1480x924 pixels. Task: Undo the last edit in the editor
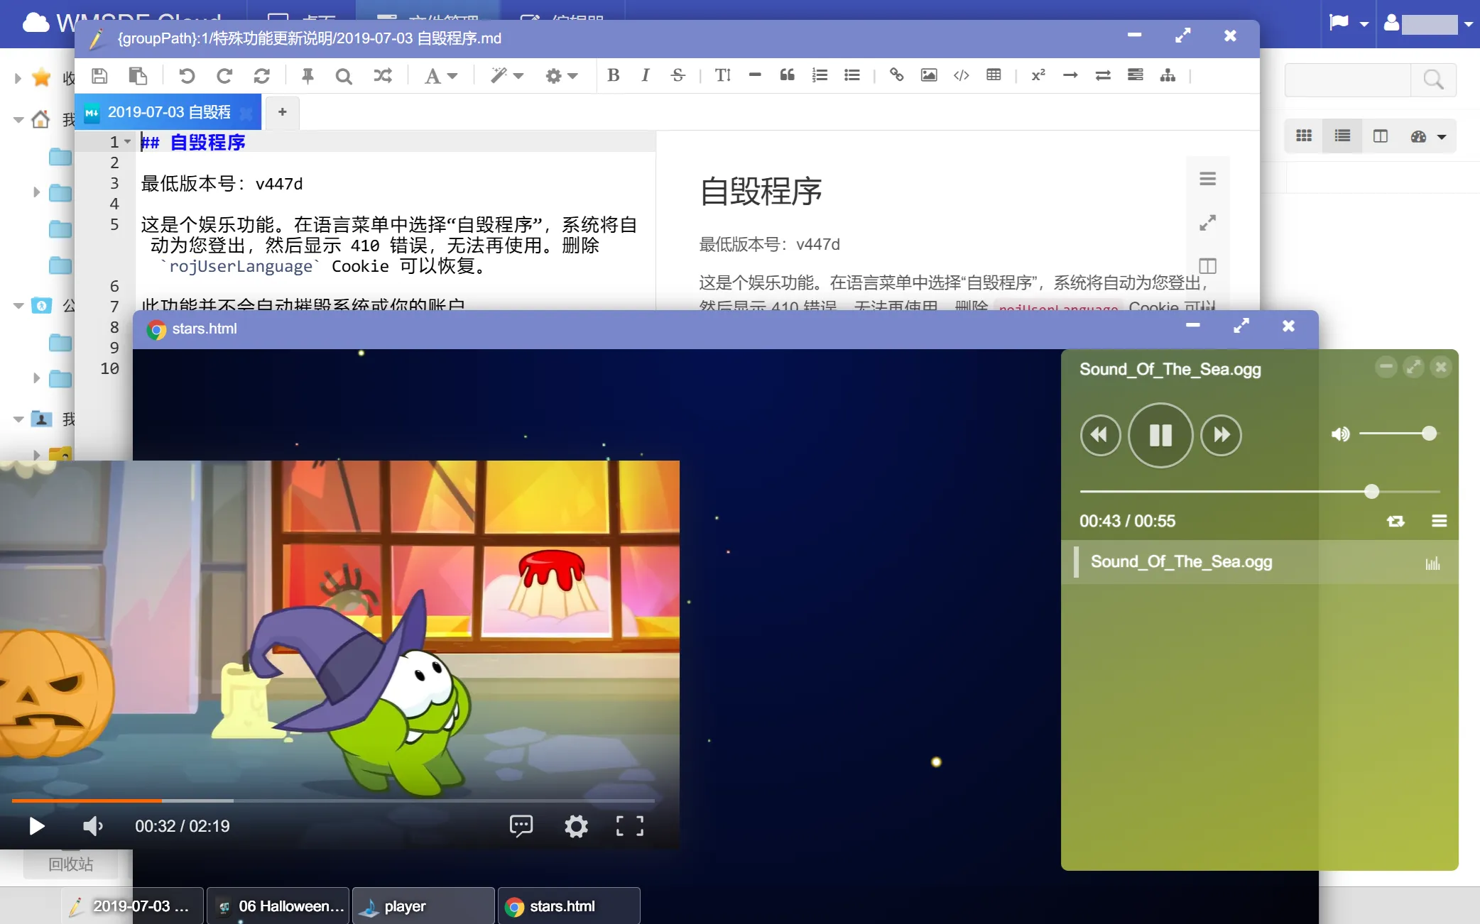coord(187,76)
